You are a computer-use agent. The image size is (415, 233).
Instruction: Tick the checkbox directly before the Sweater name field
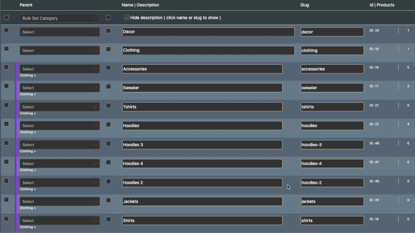108,87
